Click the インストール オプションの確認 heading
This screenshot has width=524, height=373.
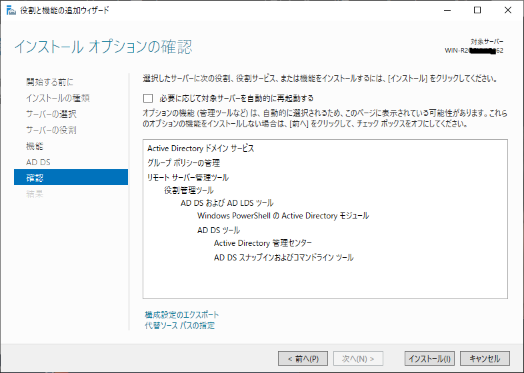tap(103, 47)
